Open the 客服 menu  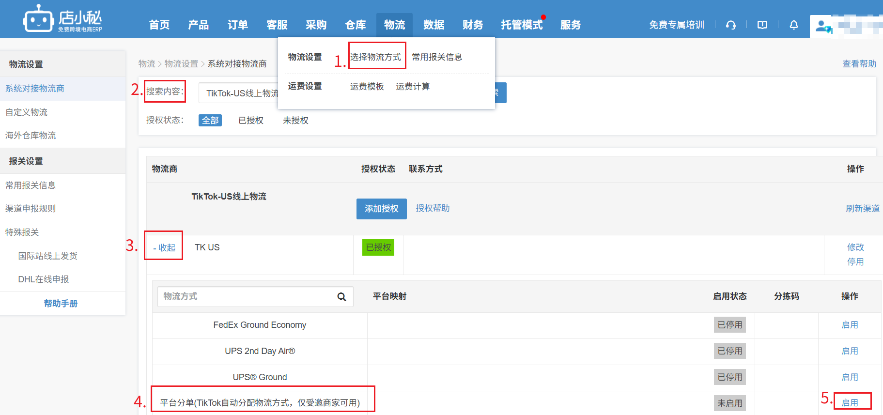pyautogui.click(x=277, y=25)
